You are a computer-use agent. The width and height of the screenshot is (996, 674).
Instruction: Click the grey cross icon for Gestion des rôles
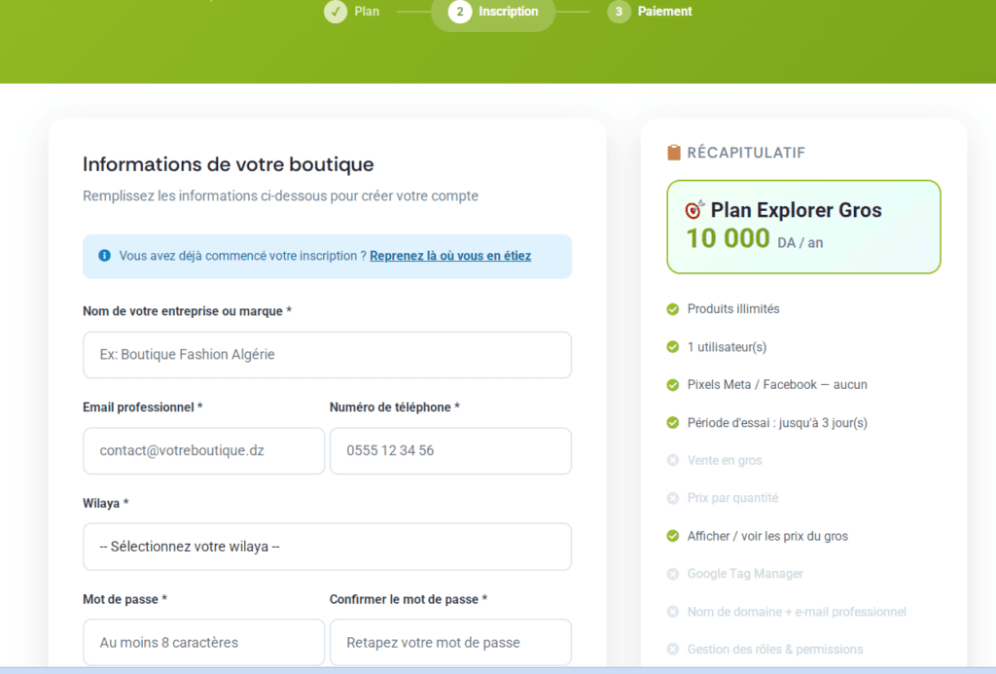click(673, 650)
